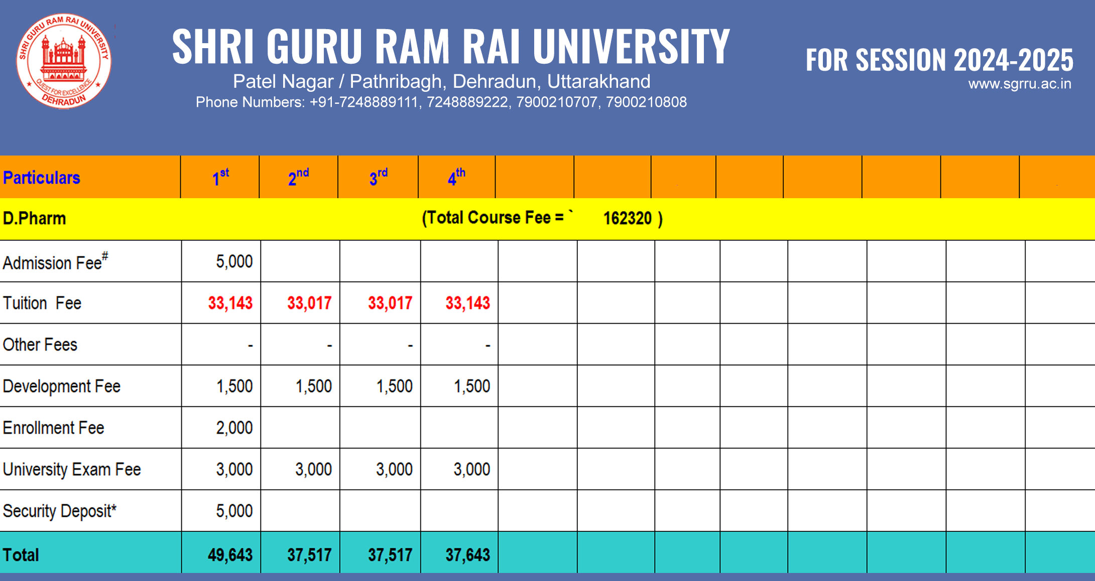The image size is (1095, 581).
Task: Click the Shri Guru Ram Rai University logo
Action: coord(64,61)
